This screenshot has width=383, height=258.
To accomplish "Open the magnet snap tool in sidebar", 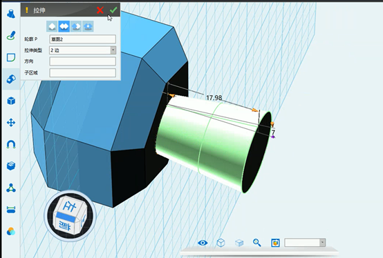I will (x=11, y=144).
